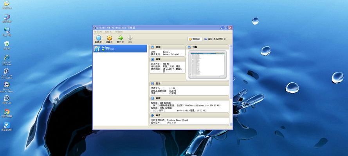The height and width of the screenshot is (156, 348).
Task: Click the details pane scrollbar down arrow
Action: click(x=231, y=124)
